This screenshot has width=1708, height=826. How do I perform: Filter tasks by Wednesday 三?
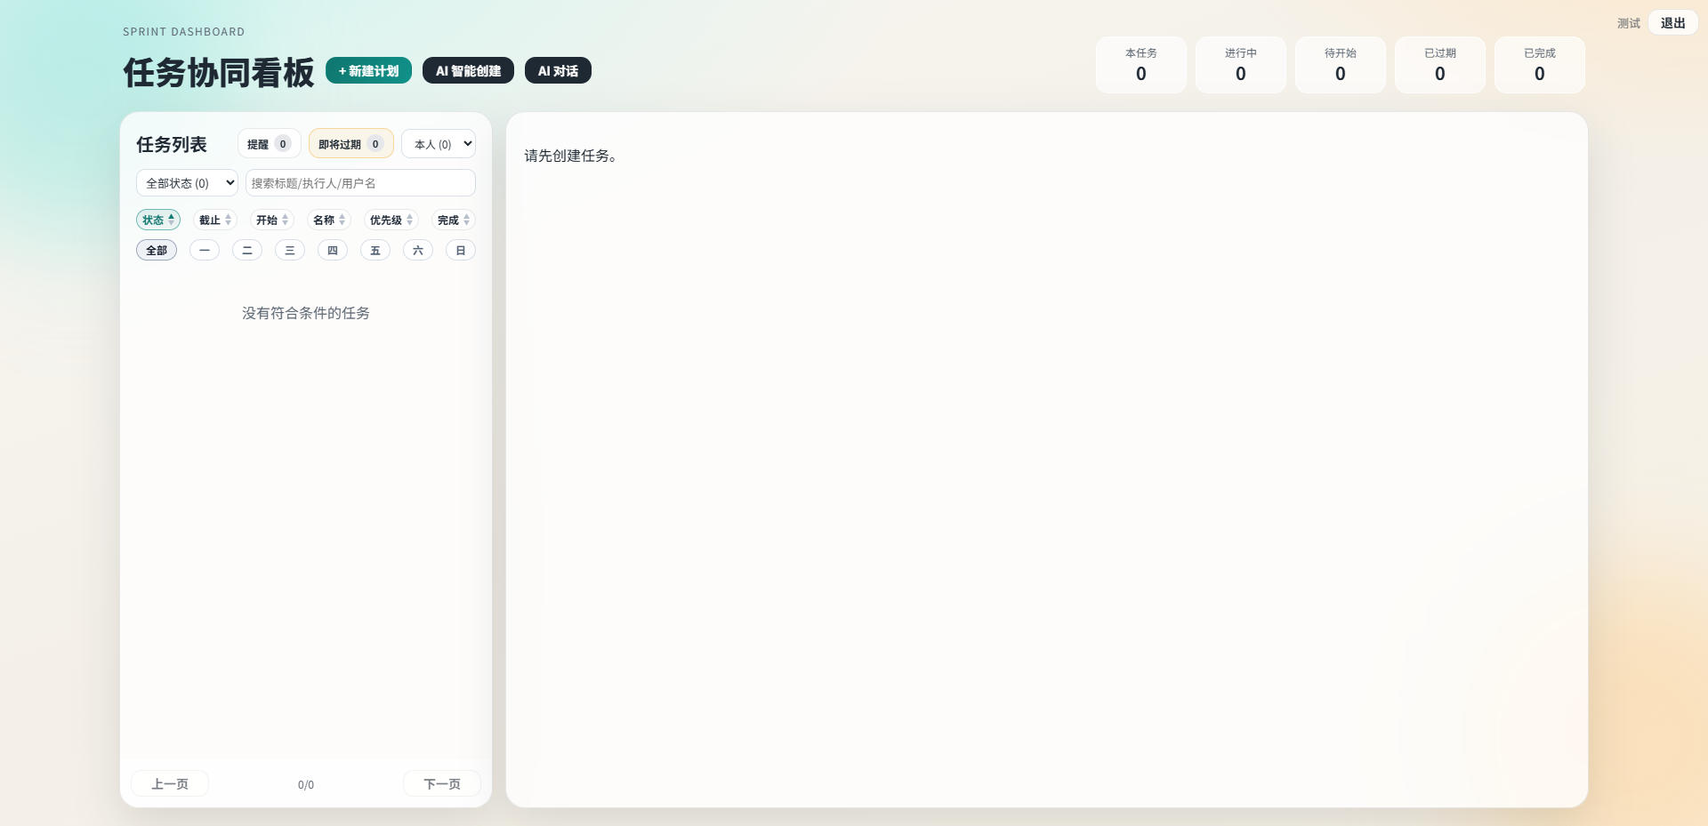tap(290, 251)
